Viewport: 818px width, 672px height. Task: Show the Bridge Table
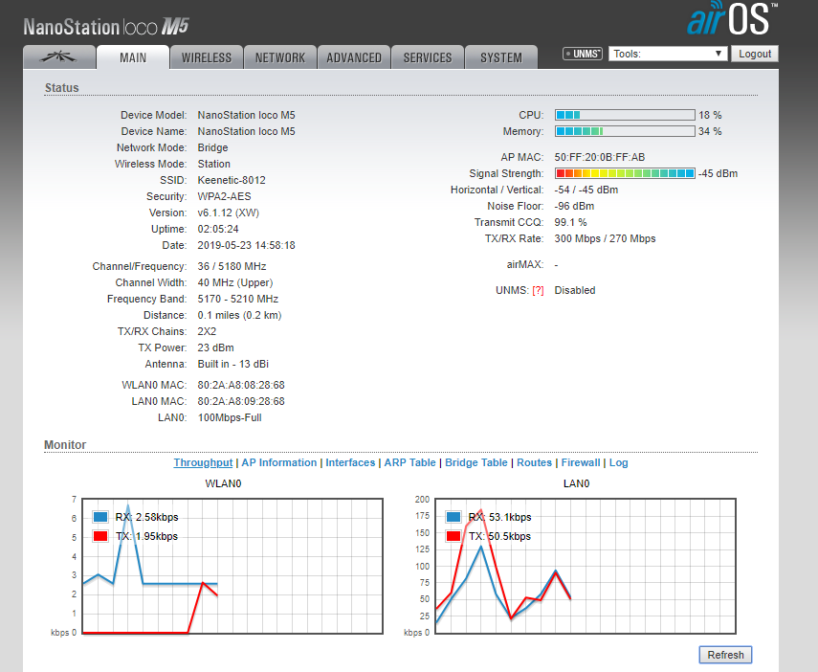pos(476,462)
